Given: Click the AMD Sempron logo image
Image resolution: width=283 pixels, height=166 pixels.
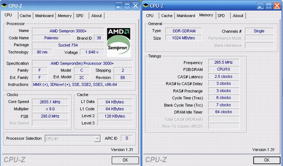Looking at the screenshot, I should click(x=119, y=42).
